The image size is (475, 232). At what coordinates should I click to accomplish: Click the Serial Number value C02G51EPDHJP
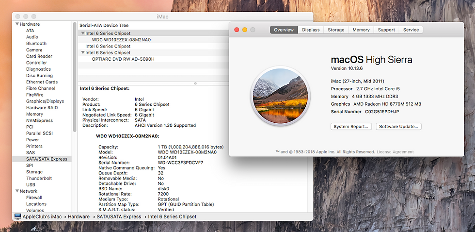click(x=382, y=112)
